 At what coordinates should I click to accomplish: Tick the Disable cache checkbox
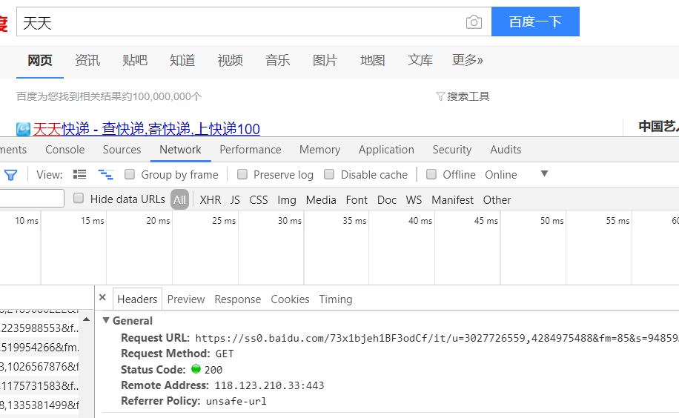tap(329, 174)
